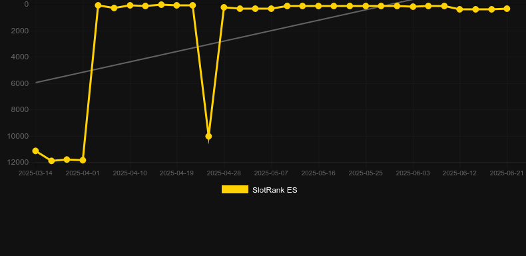Click the 2025-05-07 date axis label

271,173
